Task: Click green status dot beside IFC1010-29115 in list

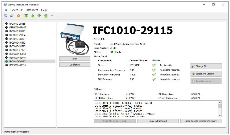Action: (x=6, y=61)
